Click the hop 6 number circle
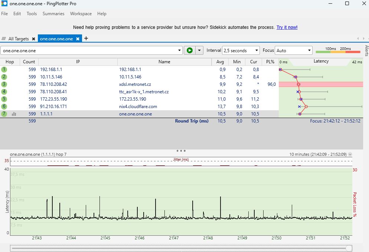The image size is (369, 252). [4, 107]
